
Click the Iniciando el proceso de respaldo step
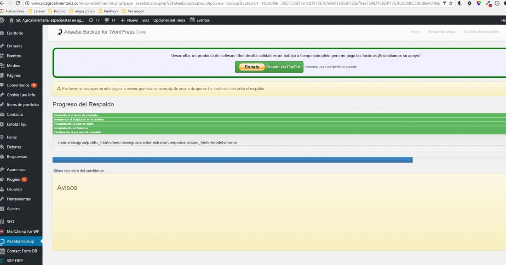click(x=279, y=115)
